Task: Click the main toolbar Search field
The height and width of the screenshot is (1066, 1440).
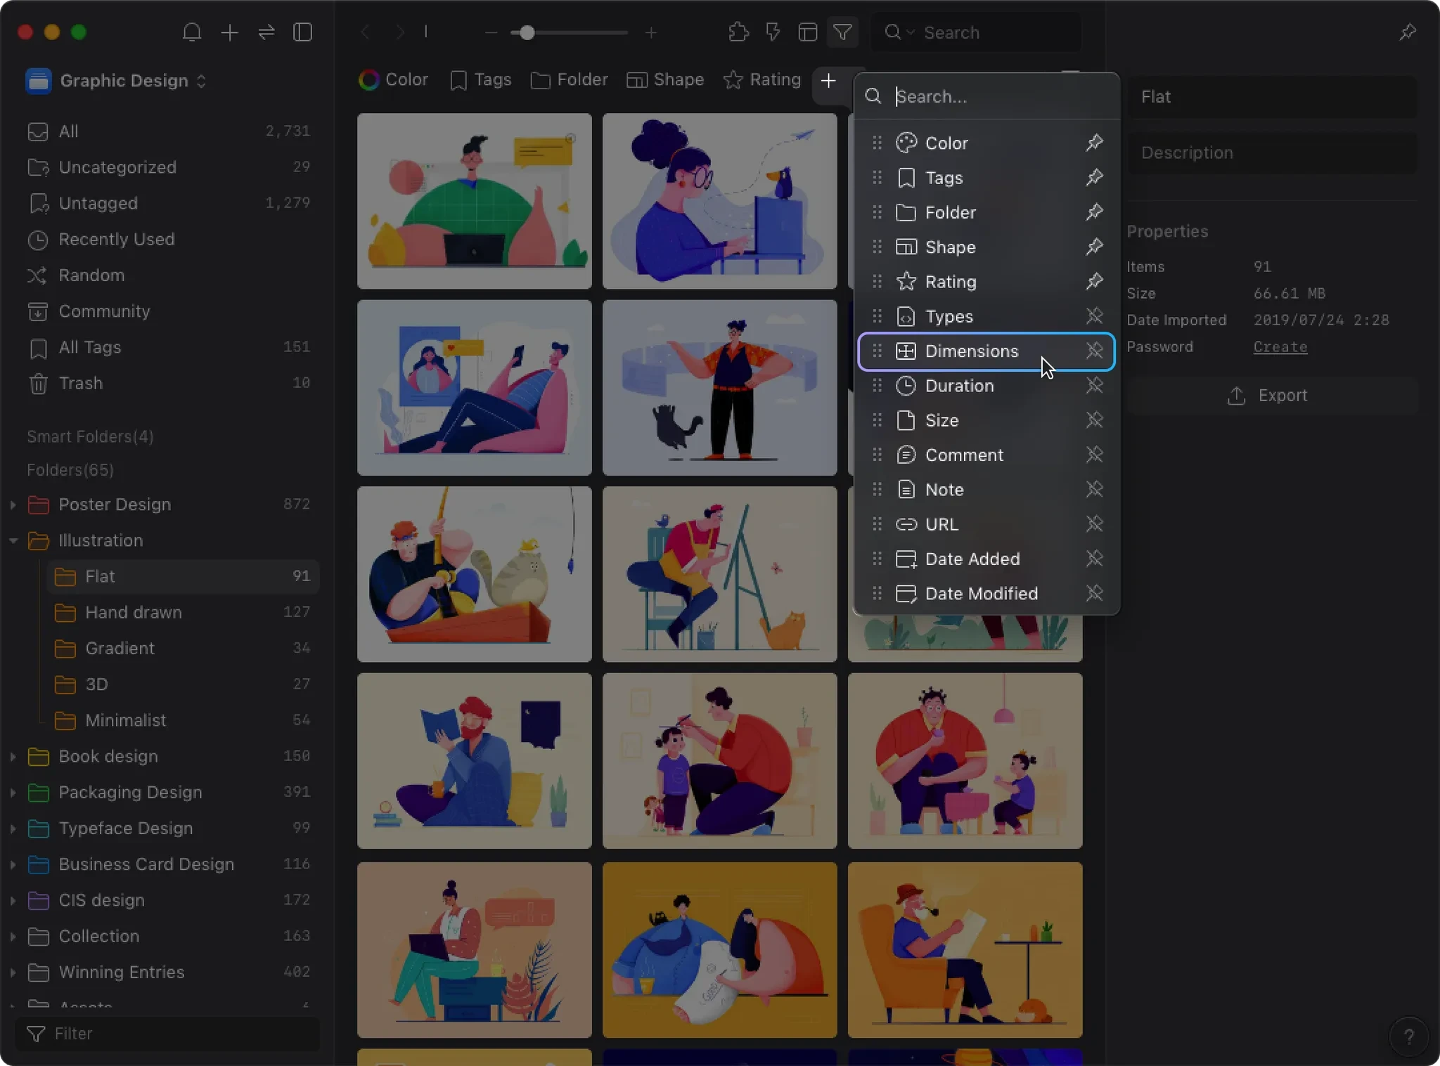Action: pos(976,32)
